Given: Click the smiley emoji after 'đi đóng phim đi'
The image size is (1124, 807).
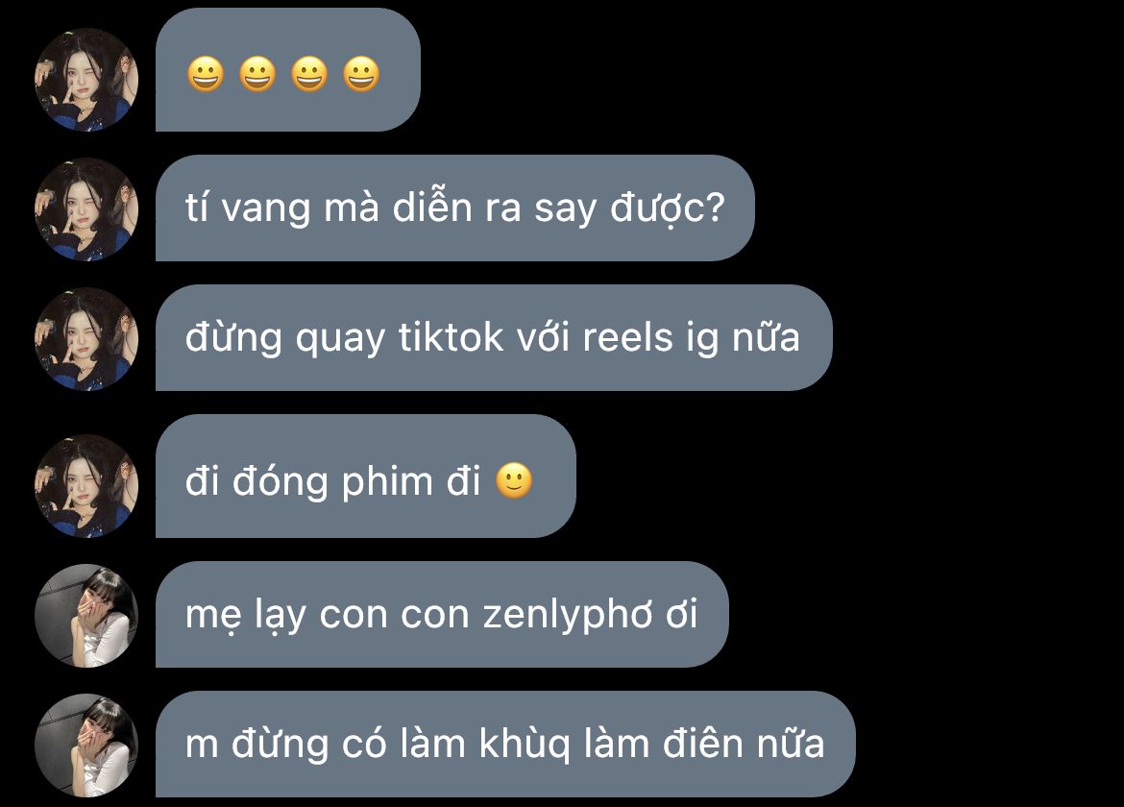Looking at the screenshot, I should (514, 480).
